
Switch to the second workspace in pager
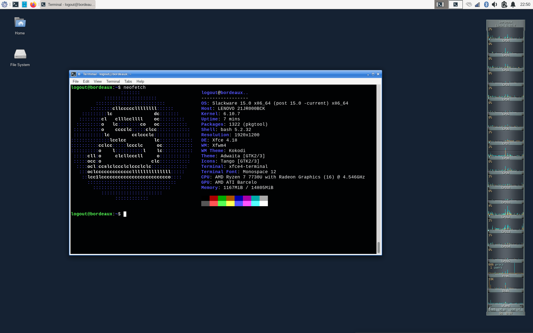tap(456, 4)
